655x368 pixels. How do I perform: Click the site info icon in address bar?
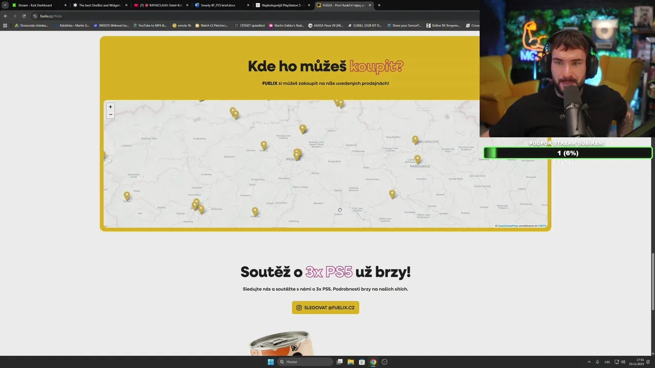click(35, 16)
